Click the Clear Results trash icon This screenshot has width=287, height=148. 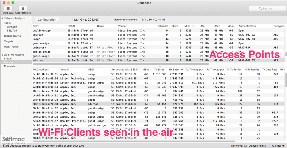[x=23, y=8]
